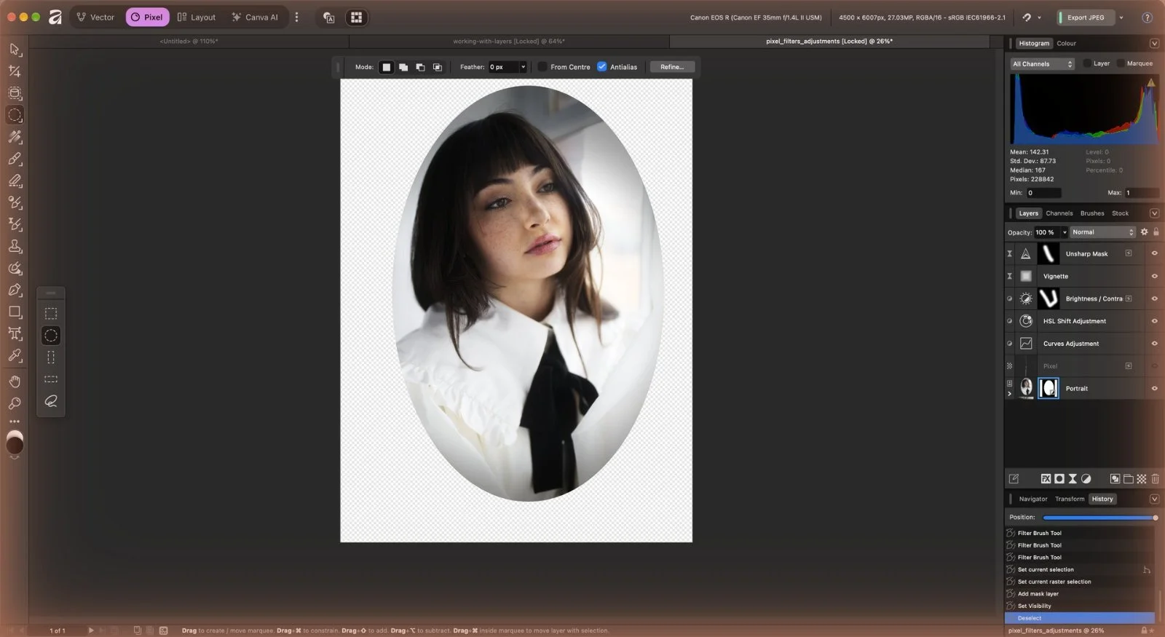This screenshot has width=1165, height=637.
Task: Switch to the Channels tab
Action: click(1059, 213)
